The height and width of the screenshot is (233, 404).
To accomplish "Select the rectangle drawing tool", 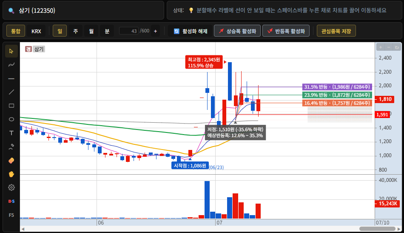I will 11,106.
